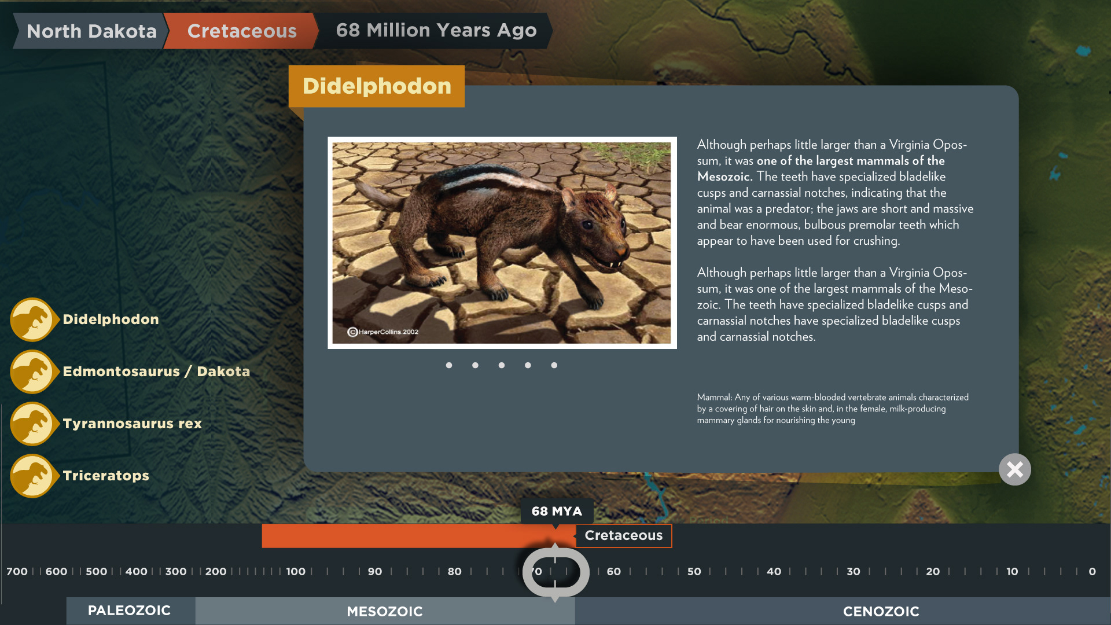The image size is (1111, 625).
Task: Close the Didelphodon info panel
Action: [1015, 469]
